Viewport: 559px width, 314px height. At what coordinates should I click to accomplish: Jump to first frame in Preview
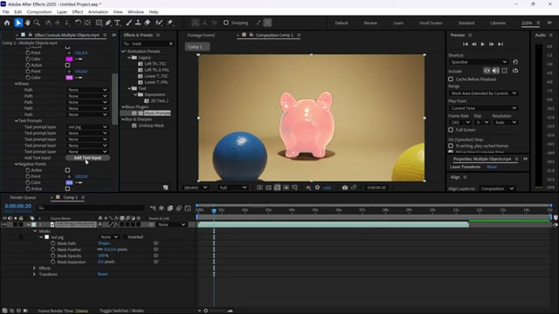point(466,44)
